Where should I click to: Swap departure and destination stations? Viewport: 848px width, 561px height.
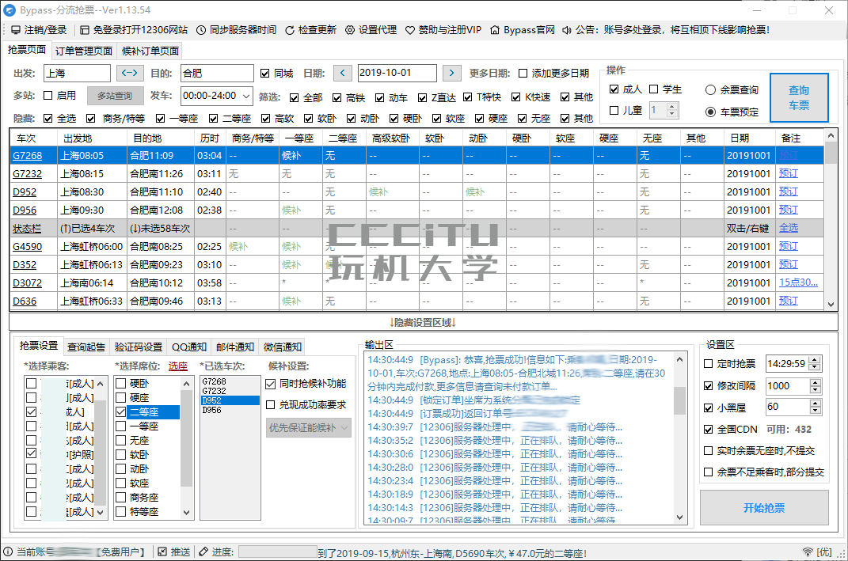pos(130,73)
